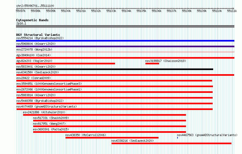Select the nsv6341580 red variant bar
Viewport: 242px width, 154px height.
125,75
